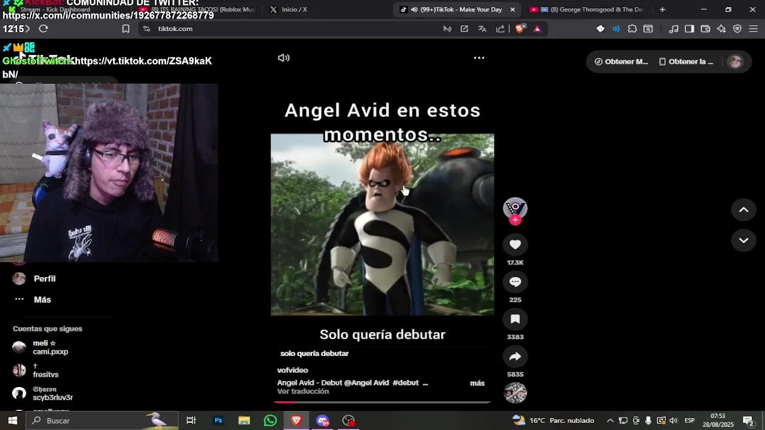The image size is (765, 430).
Task: Open a new browser tab
Action: pos(662,10)
